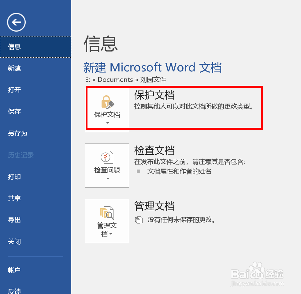
Task: Click the small unsaved-versions document icon
Action: coord(139,220)
